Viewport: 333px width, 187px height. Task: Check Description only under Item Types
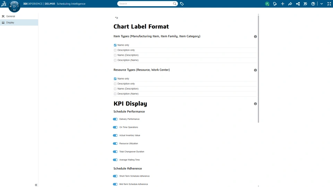(115, 50)
